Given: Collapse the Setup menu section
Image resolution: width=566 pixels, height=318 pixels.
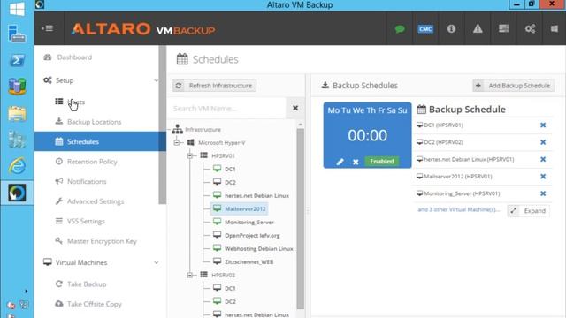Looking at the screenshot, I should pyautogui.click(x=156, y=80).
